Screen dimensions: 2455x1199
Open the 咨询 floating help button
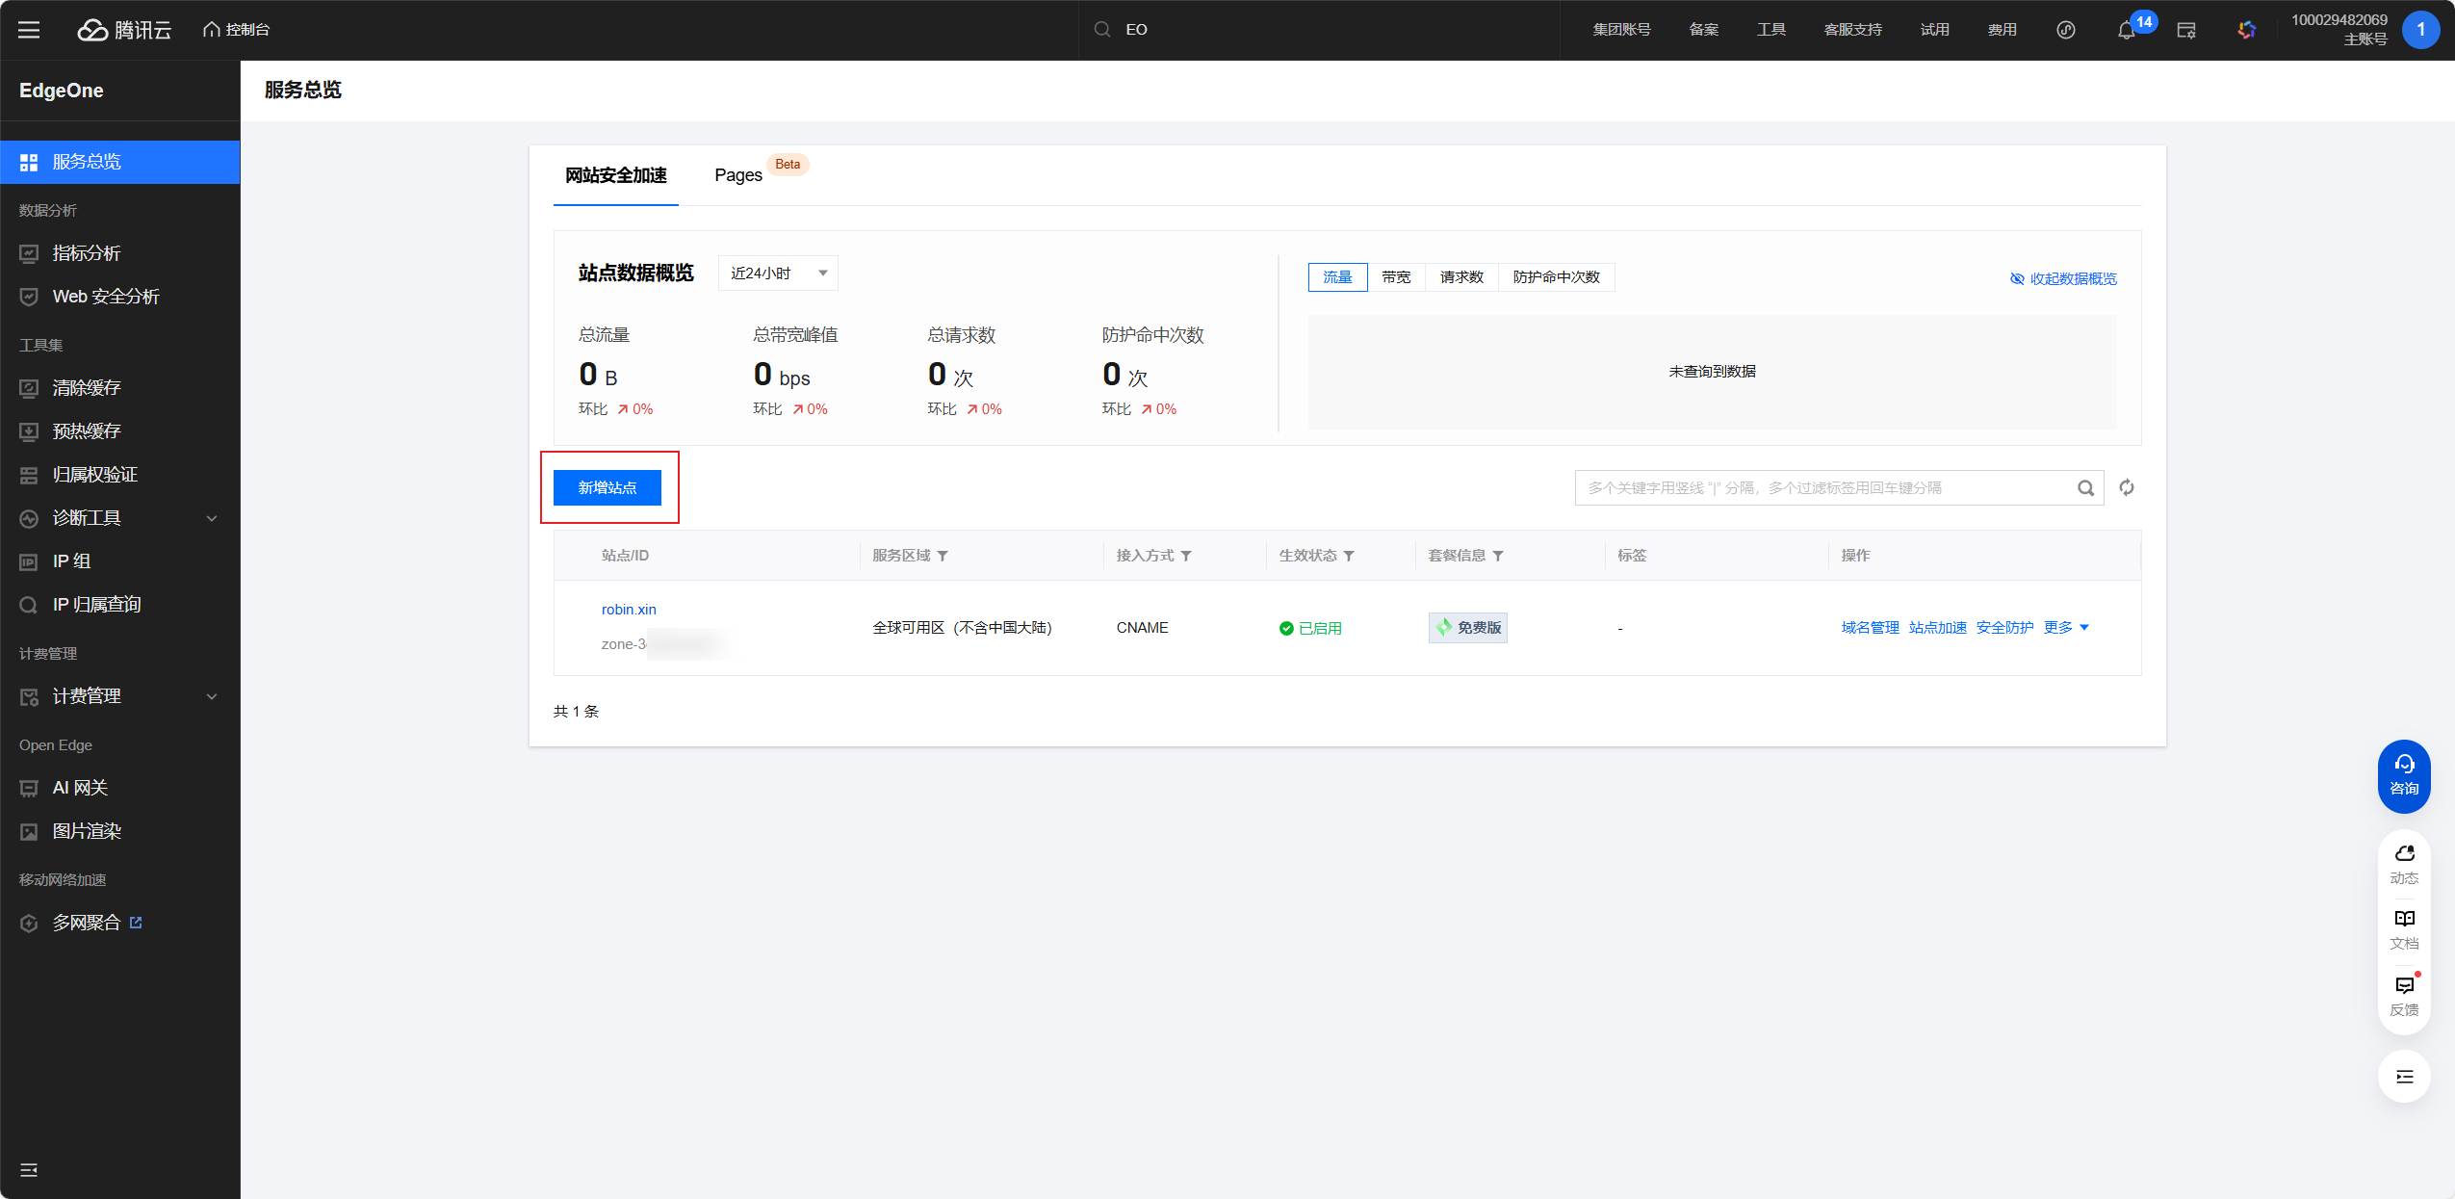point(2404,776)
